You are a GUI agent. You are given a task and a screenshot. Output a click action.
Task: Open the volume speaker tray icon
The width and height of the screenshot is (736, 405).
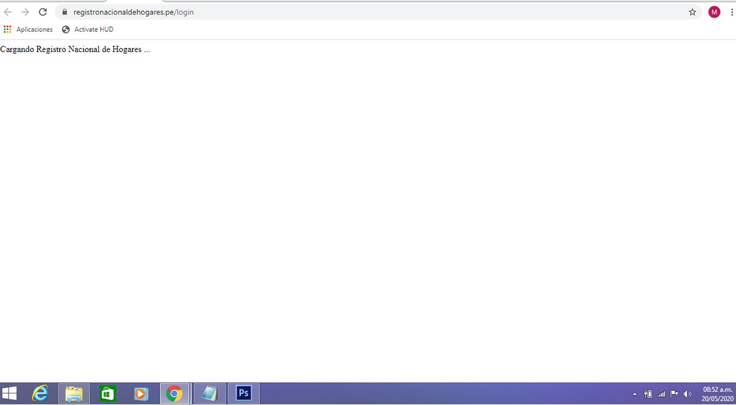point(688,394)
